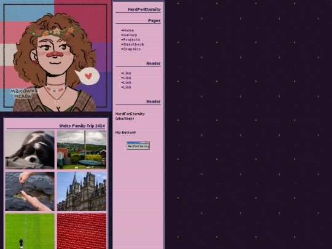This screenshot has width=332, height=249.
Task: Open the red stadium seats photo
Action: (x=82, y=231)
